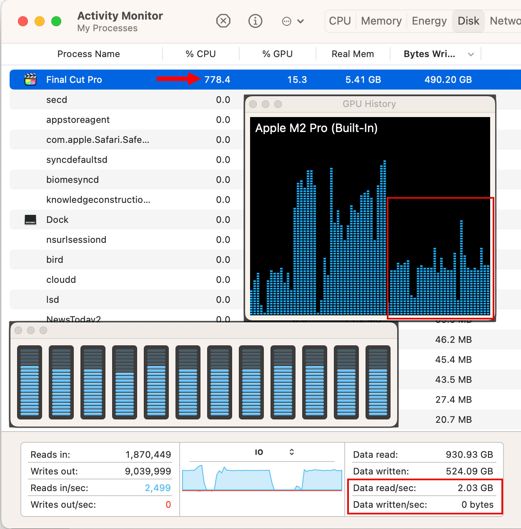Click the disk IO activity graph
Viewport: 521px width, 529px height.
coord(262,478)
